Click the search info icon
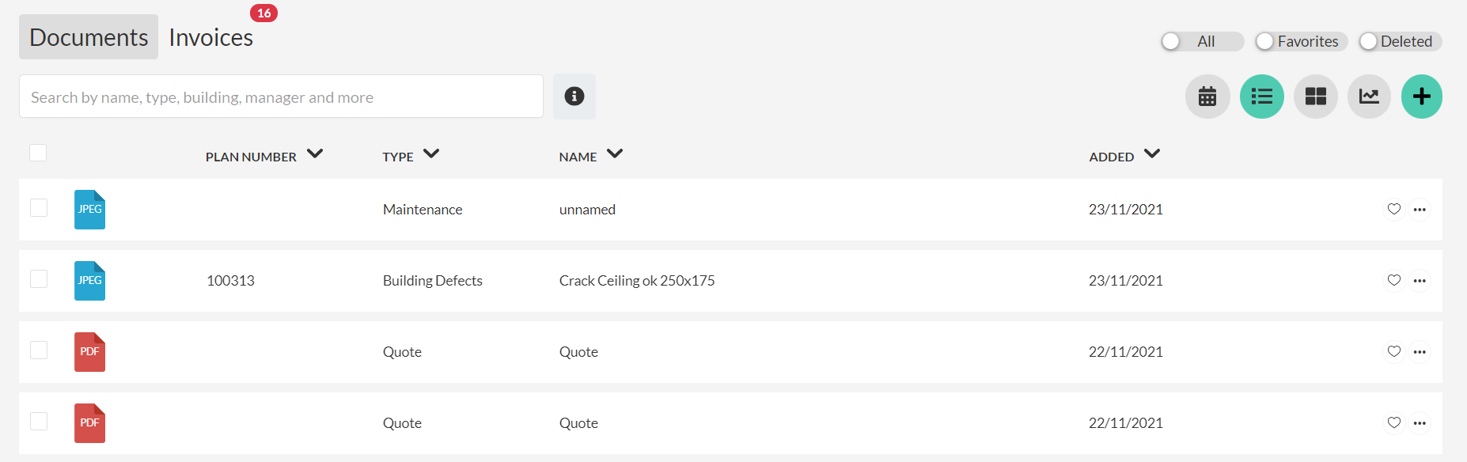Screen dimensions: 1467x462 tap(574, 97)
